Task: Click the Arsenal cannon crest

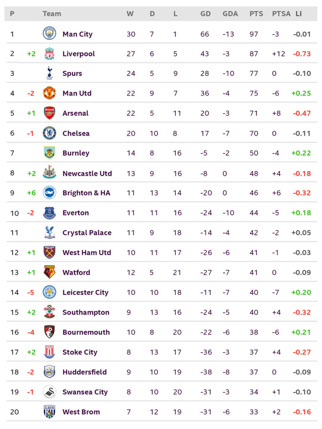Action: coord(49,113)
